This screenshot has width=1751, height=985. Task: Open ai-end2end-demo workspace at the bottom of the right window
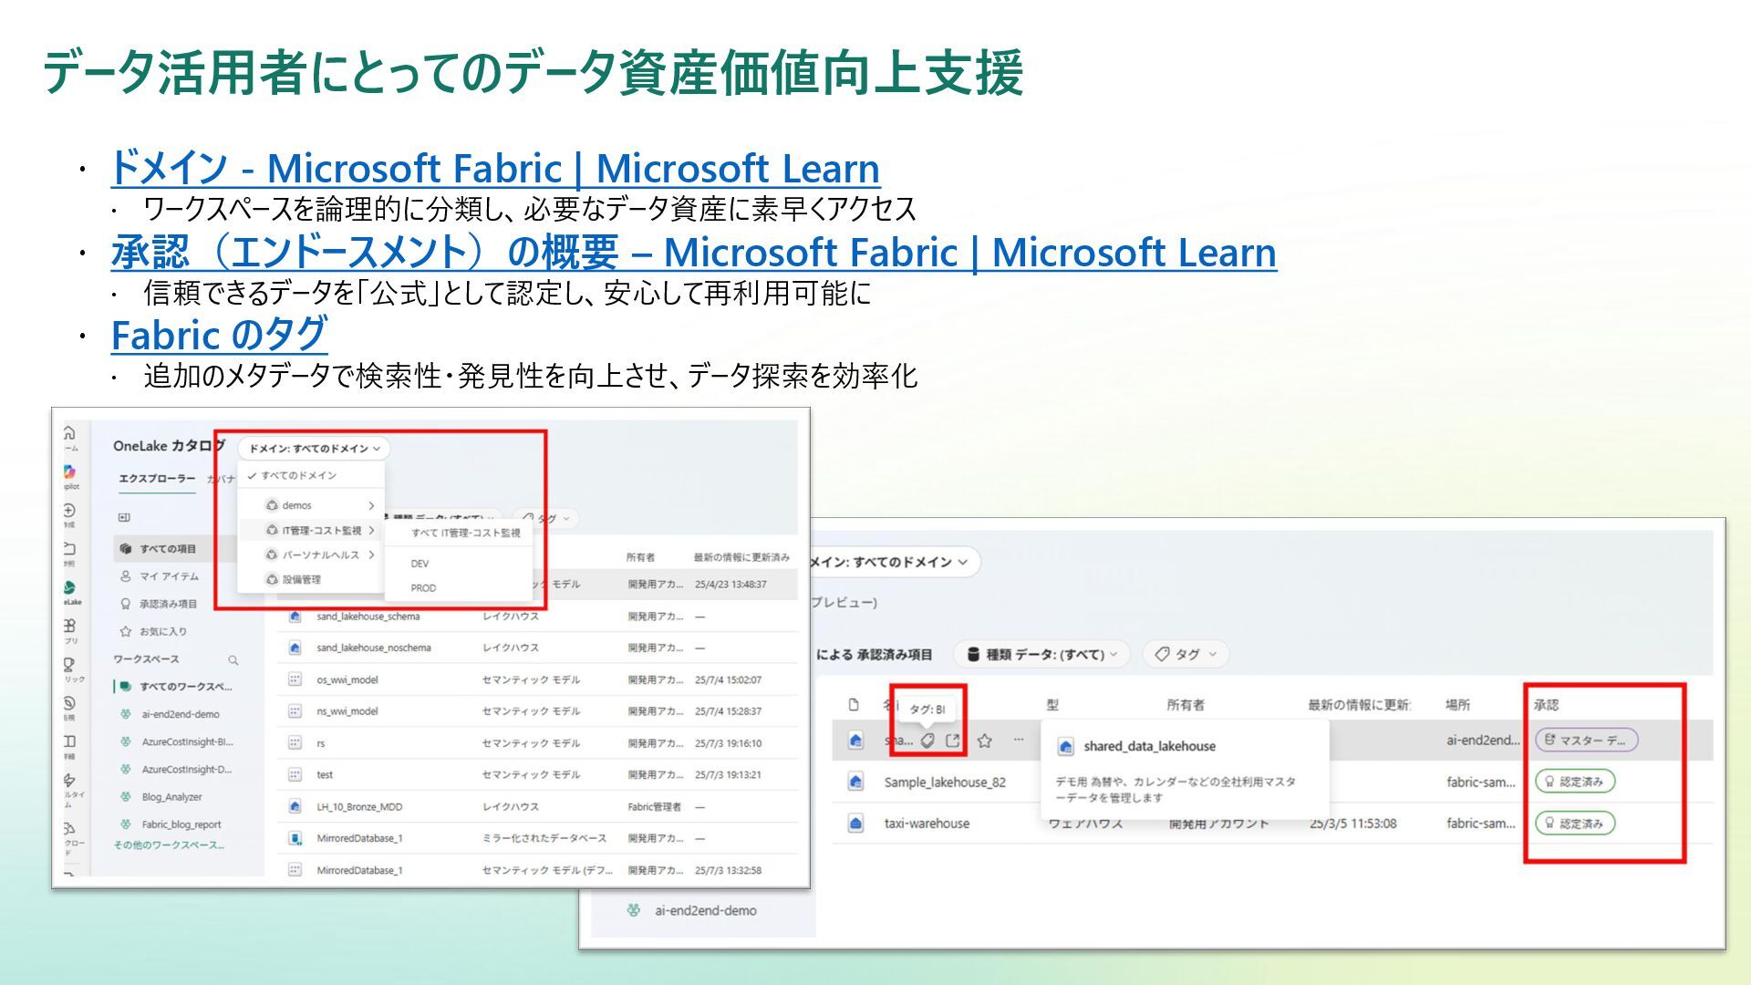pos(705,910)
